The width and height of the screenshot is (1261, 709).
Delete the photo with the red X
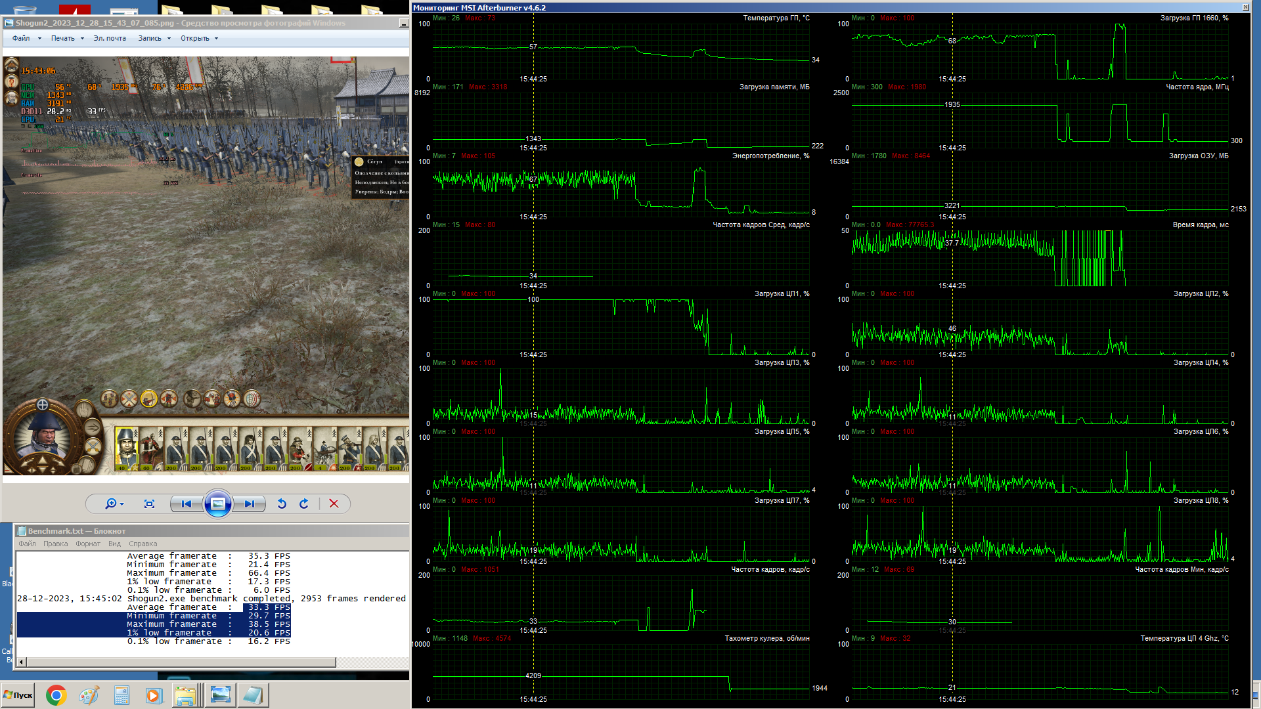(x=334, y=504)
